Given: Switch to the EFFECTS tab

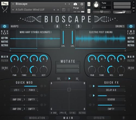Looking at the screenshot, I should pos(99,118).
